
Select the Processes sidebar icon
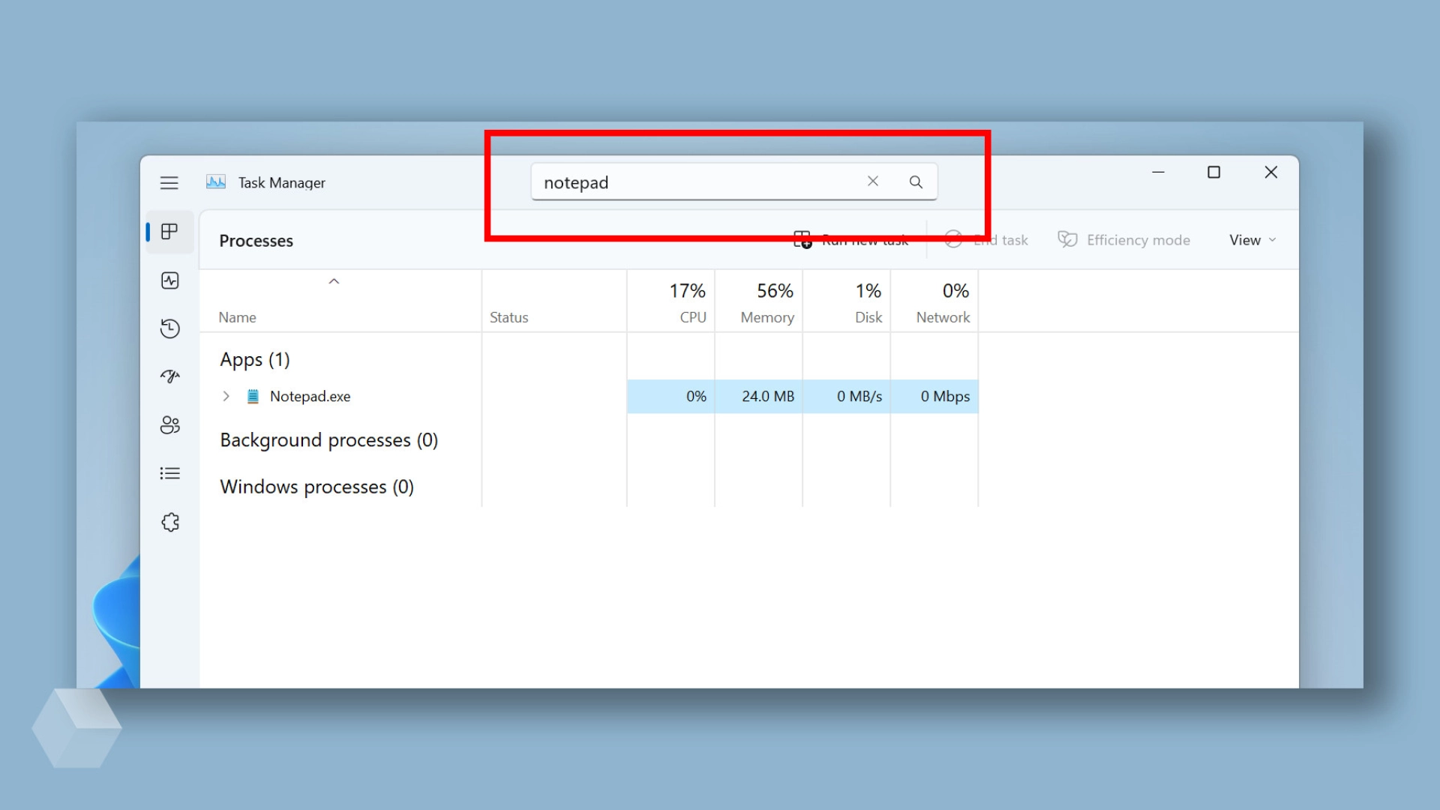(170, 232)
